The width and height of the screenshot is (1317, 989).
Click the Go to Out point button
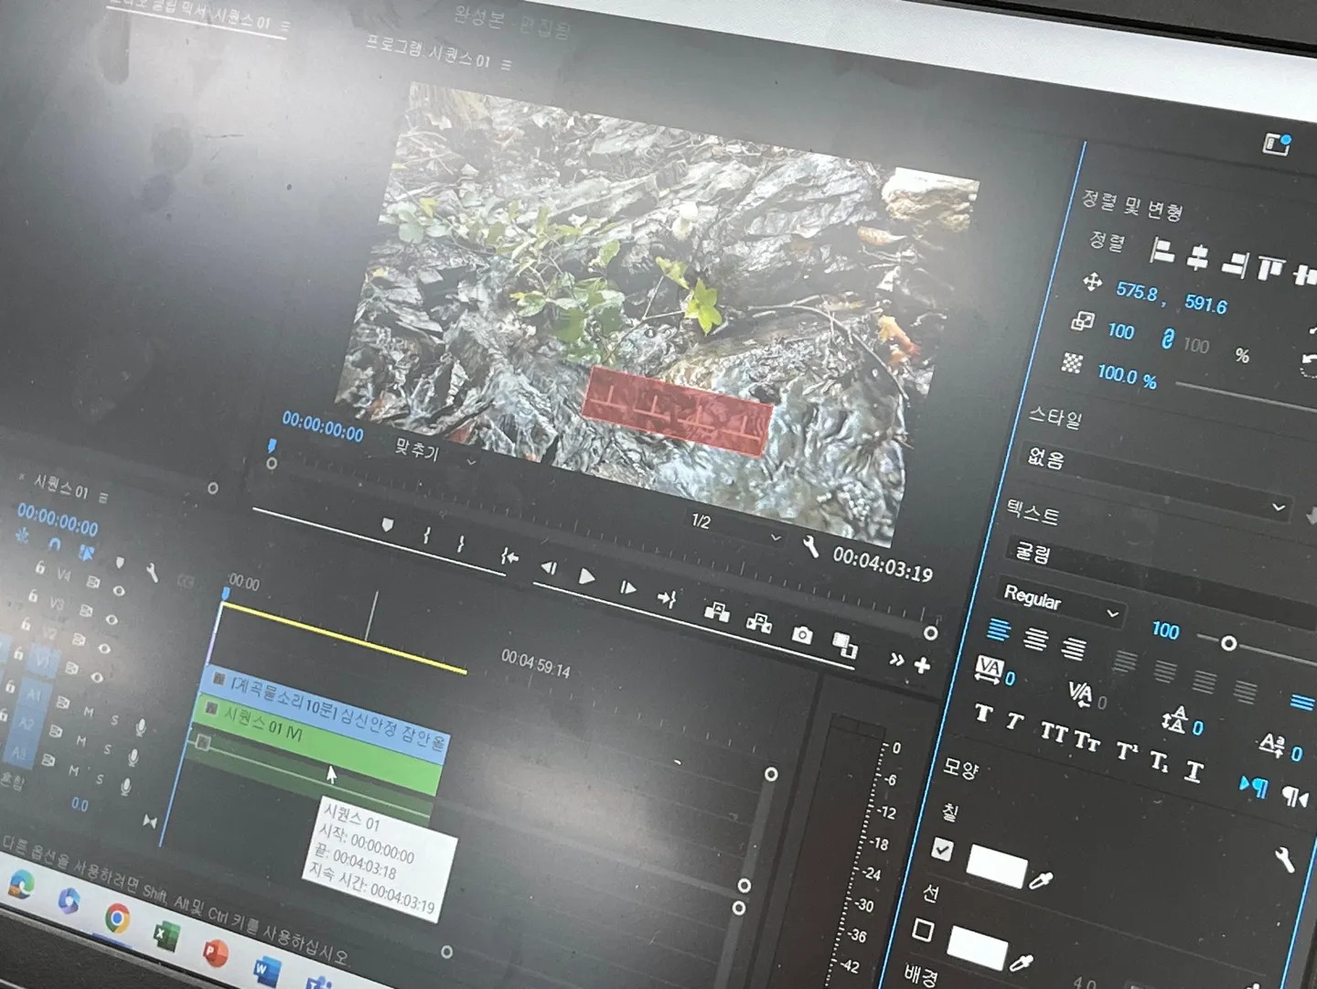(667, 598)
